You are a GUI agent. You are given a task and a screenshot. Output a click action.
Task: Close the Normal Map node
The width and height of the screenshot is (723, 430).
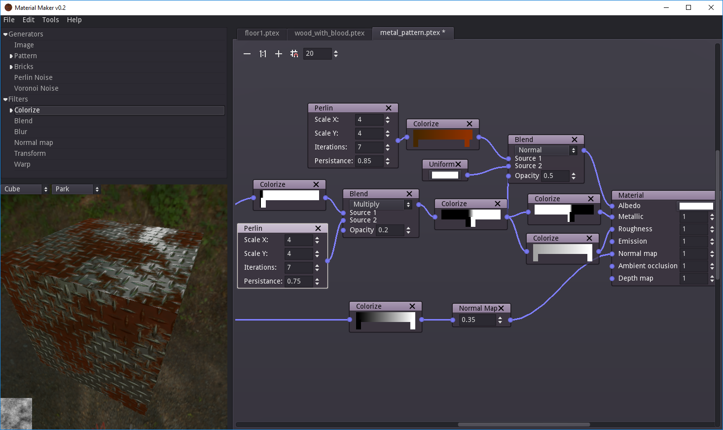coord(501,308)
